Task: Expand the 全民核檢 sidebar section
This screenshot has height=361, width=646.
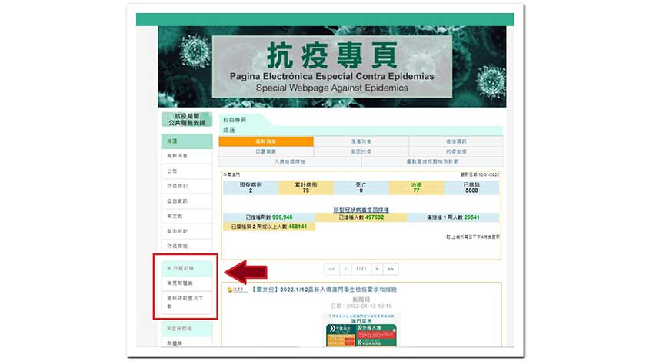Action: [180, 328]
